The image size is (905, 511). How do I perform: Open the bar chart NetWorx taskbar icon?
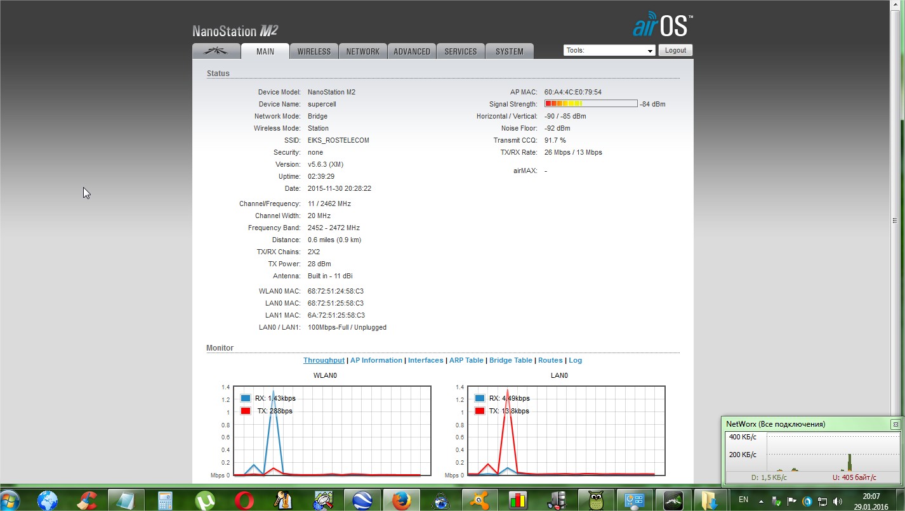(x=519, y=500)
